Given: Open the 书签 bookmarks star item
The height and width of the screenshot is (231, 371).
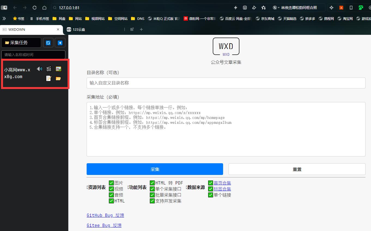Looking at the screenshot, I should point(19,19).
